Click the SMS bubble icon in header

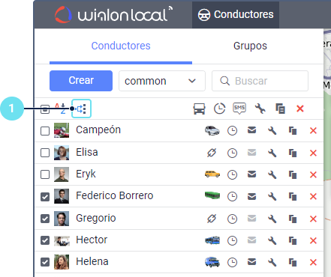(x=239, y=109)
